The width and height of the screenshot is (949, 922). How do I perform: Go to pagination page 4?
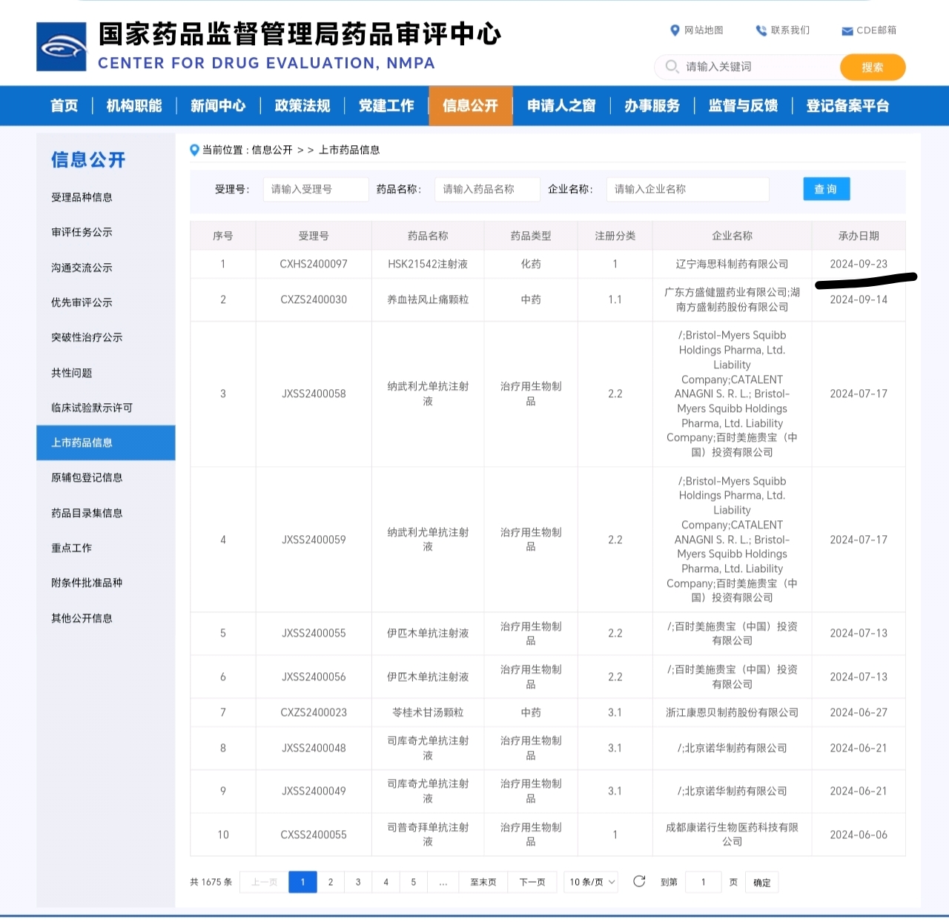pyautogui.click(x=386, y=882)
